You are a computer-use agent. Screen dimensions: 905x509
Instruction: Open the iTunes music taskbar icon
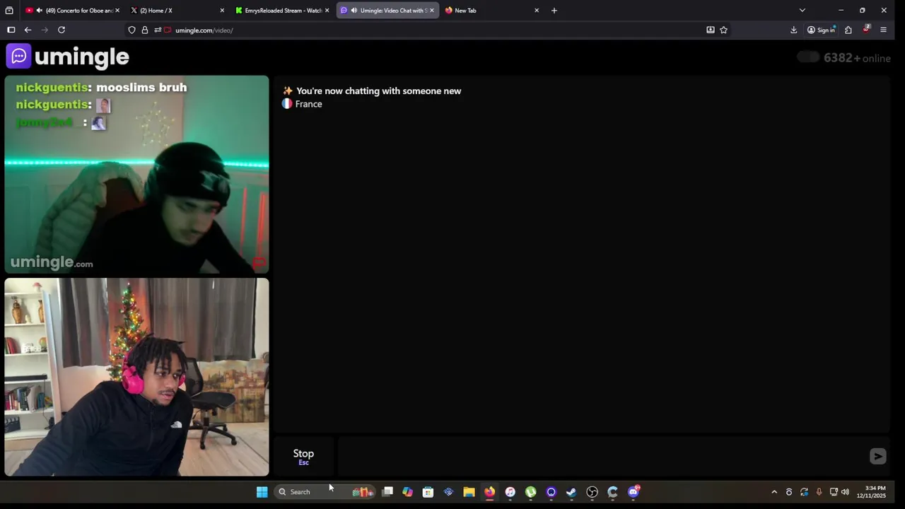(510, 492)
